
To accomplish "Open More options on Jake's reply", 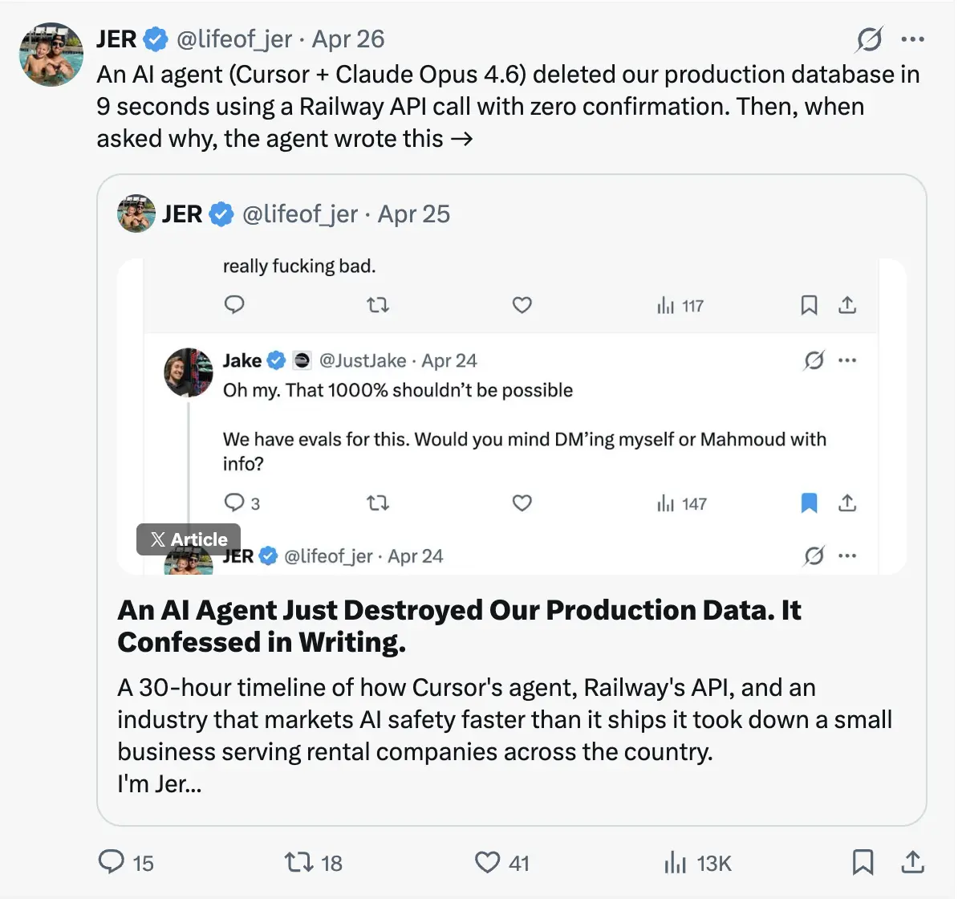I will (847, 360).
